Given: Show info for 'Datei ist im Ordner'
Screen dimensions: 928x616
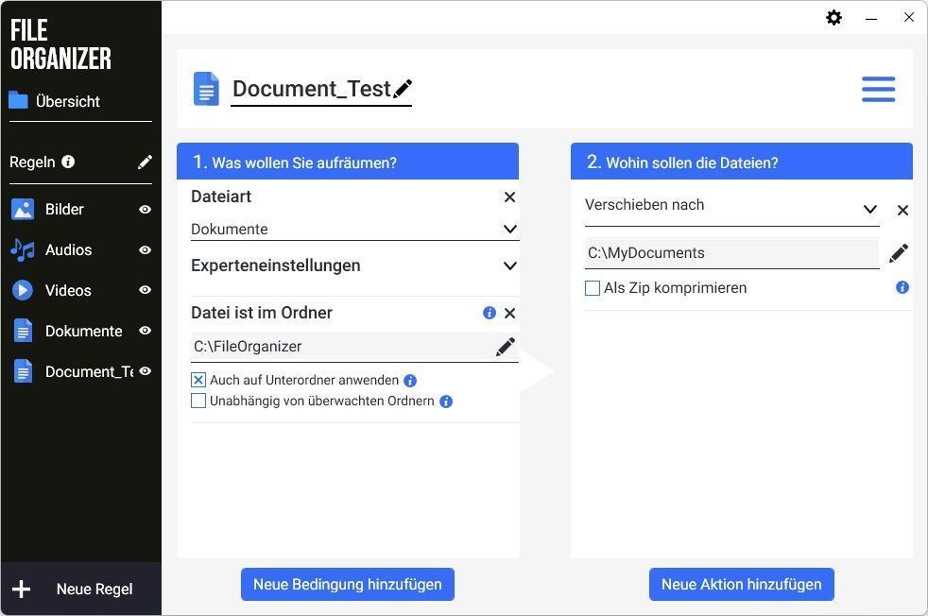Looking at the screenshot, I should click(489, 313).
